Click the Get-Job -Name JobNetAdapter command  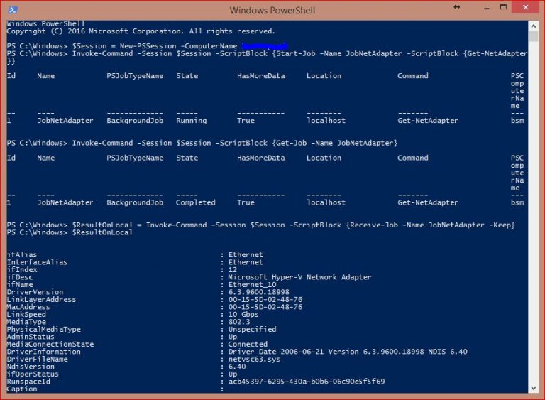click(335, 143)
